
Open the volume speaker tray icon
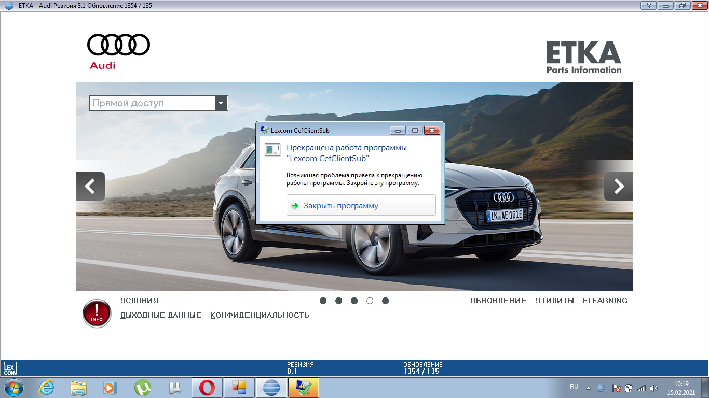coord(654,388)
